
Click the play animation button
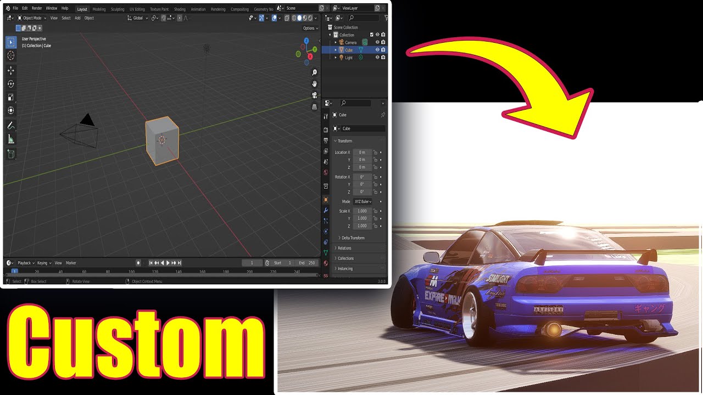pos(168,263)
